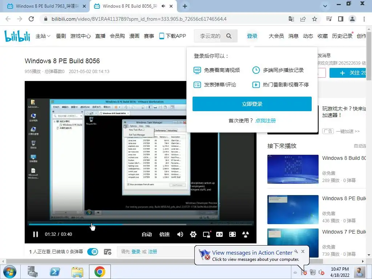Click the horizontal page scrollbar
This screenshot has width=372, height=279.
165,261
